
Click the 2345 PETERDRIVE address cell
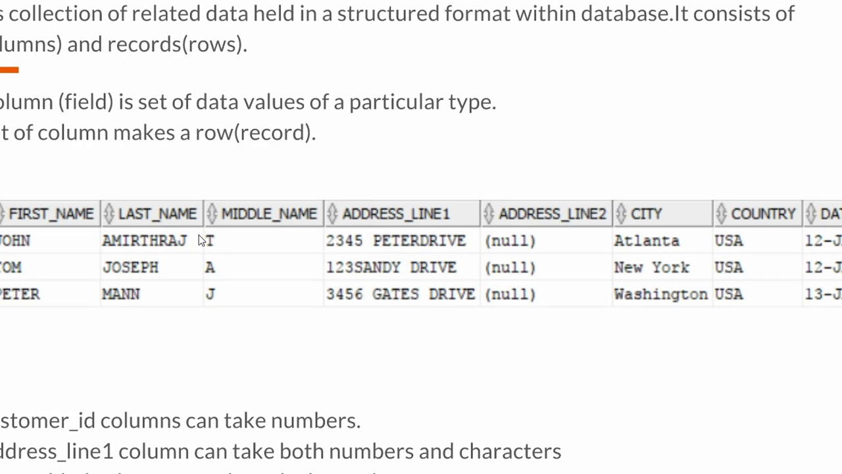(x=396, y=241)
